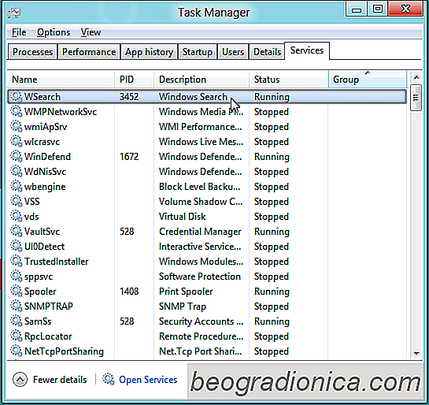Select the Windows Search description cell
Viewport: 429px width, 405px height.
pos(193,97)
